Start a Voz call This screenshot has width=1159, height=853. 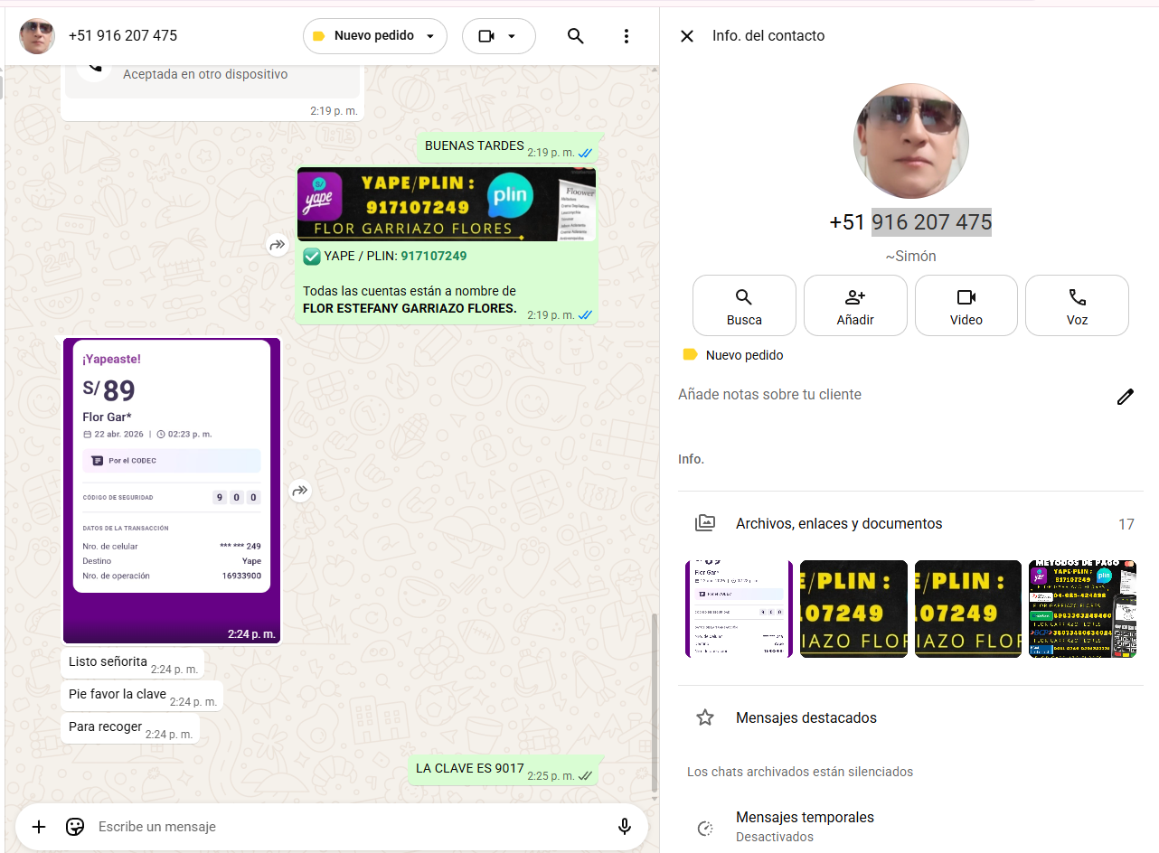(x=1077, y=305)
